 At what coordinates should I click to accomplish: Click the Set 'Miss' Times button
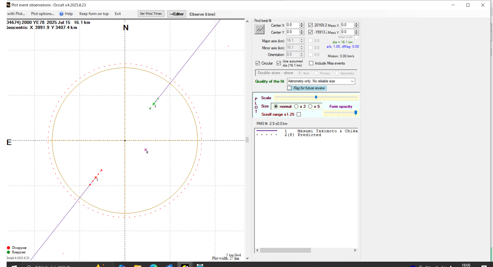(x=151, y=14)
